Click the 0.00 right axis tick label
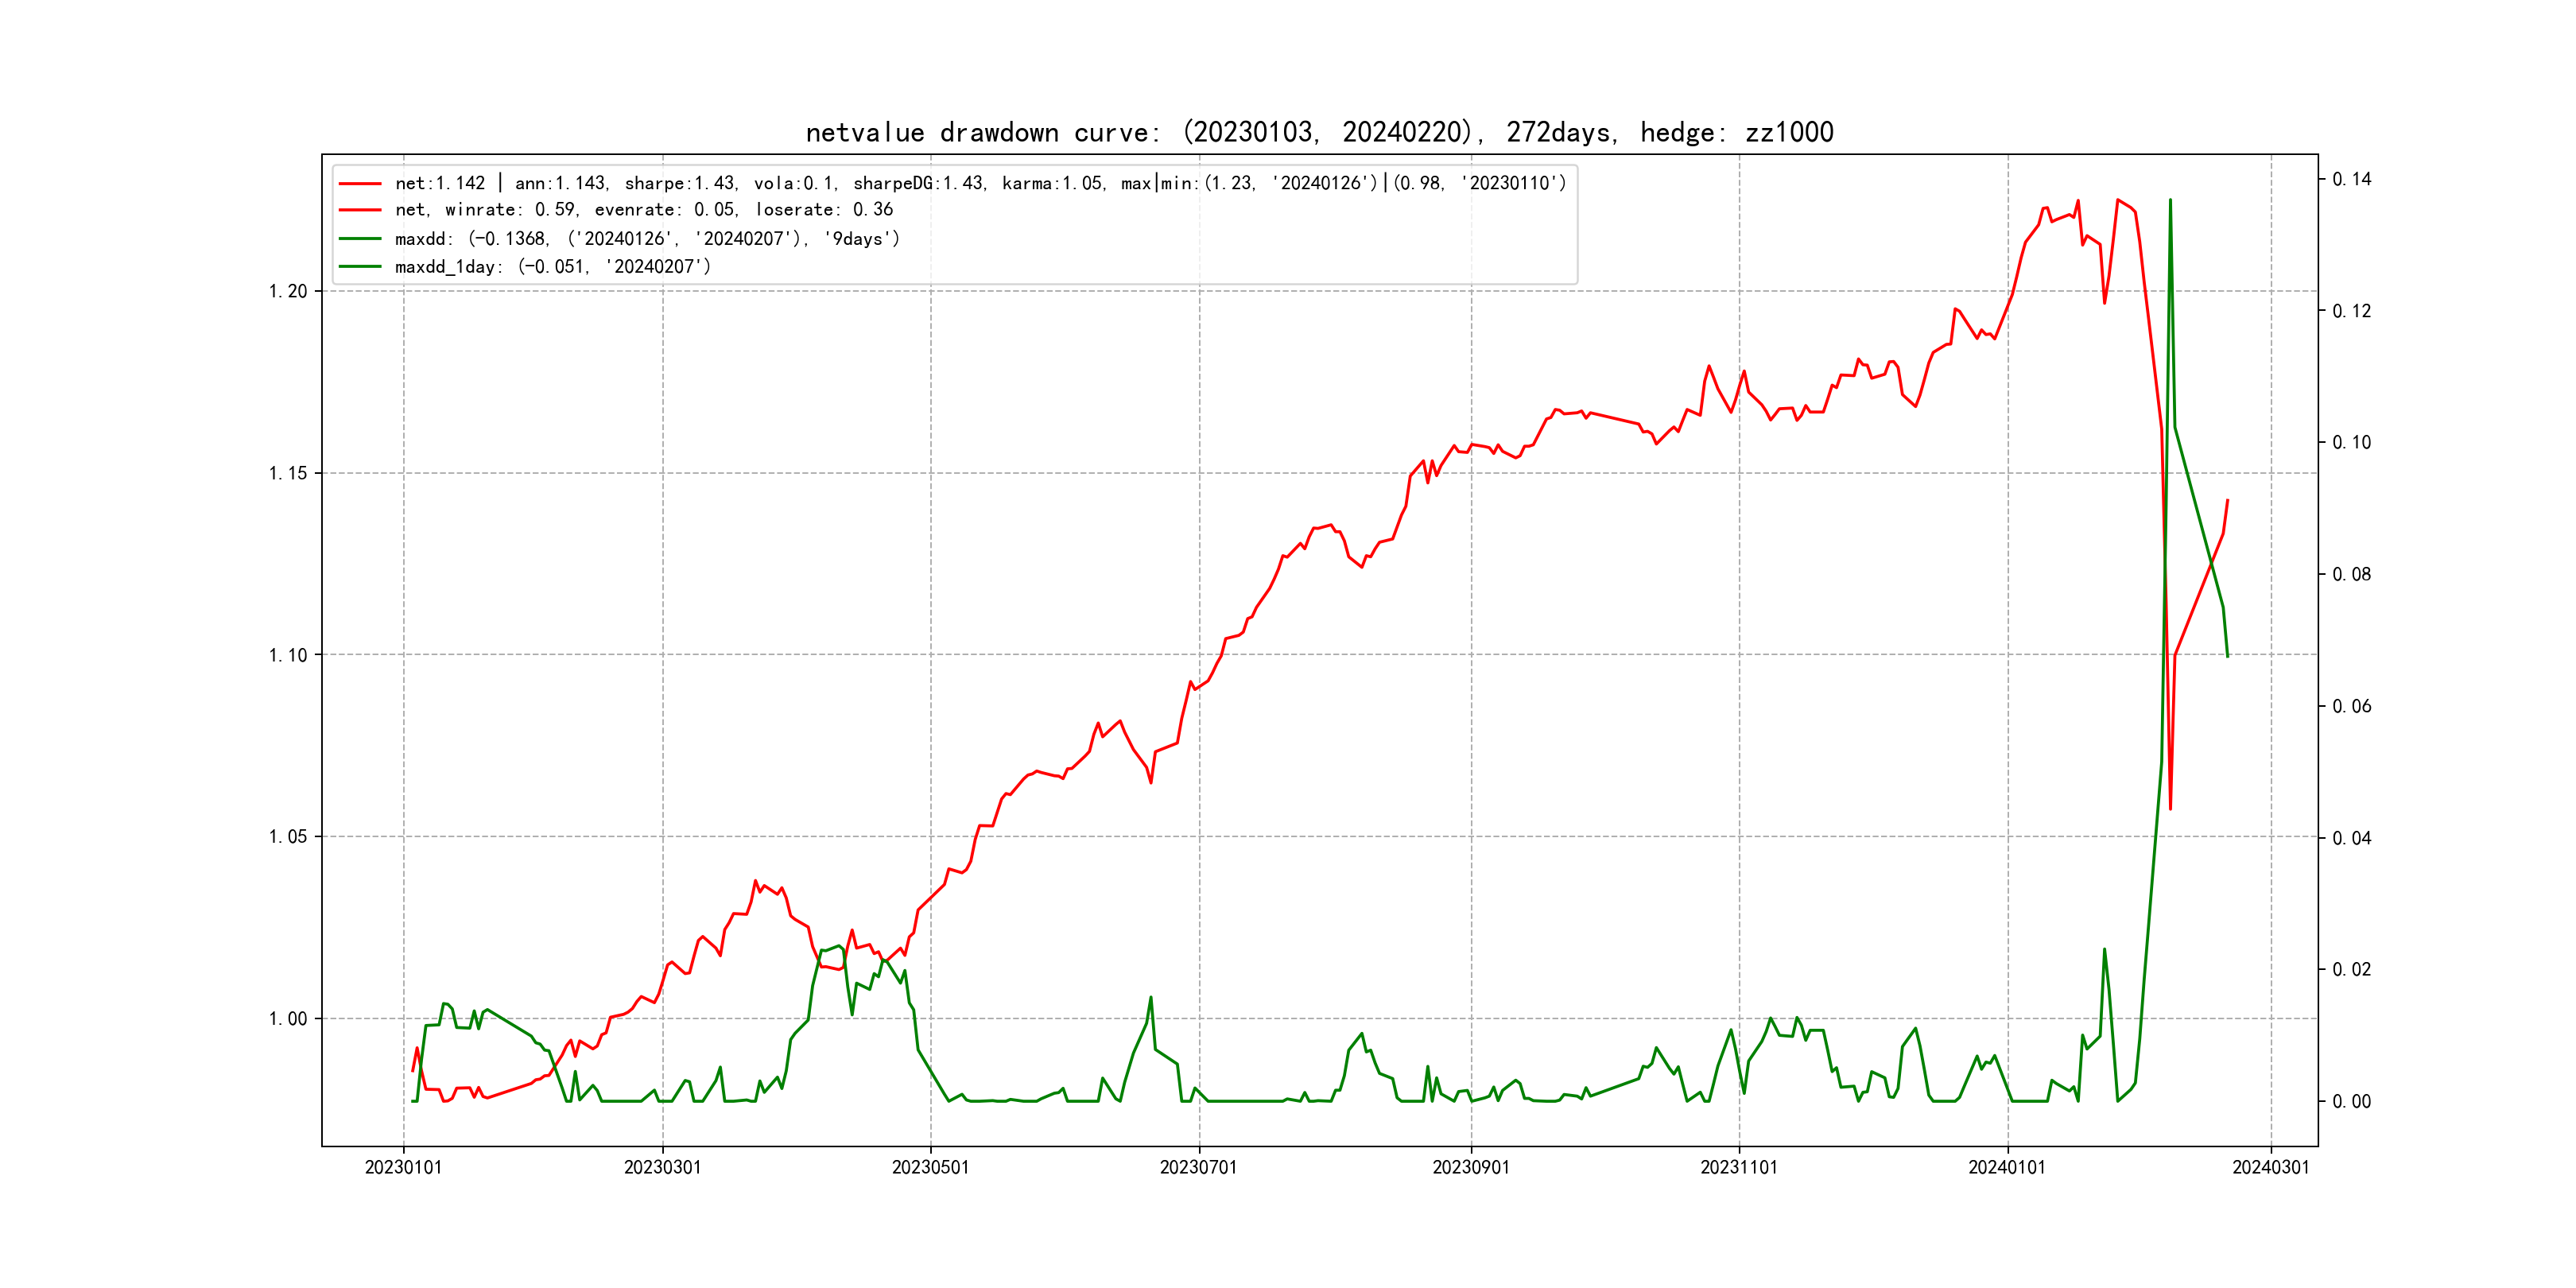This screenshot has width=2576, height=1288. (x=2352, y=1102)
